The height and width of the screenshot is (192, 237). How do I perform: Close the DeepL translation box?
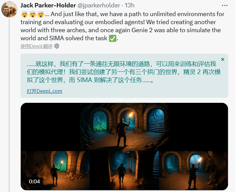tap(223, 59)
